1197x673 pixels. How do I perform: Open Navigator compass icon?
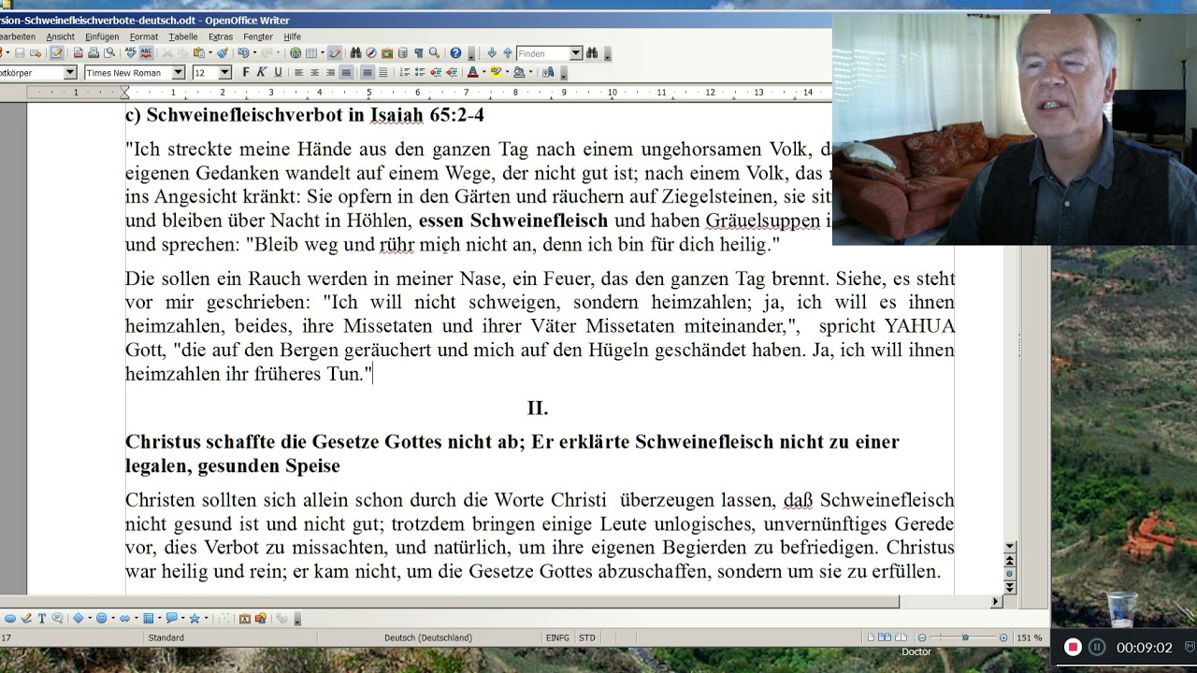pyautogui.click(x=371, y=53)
